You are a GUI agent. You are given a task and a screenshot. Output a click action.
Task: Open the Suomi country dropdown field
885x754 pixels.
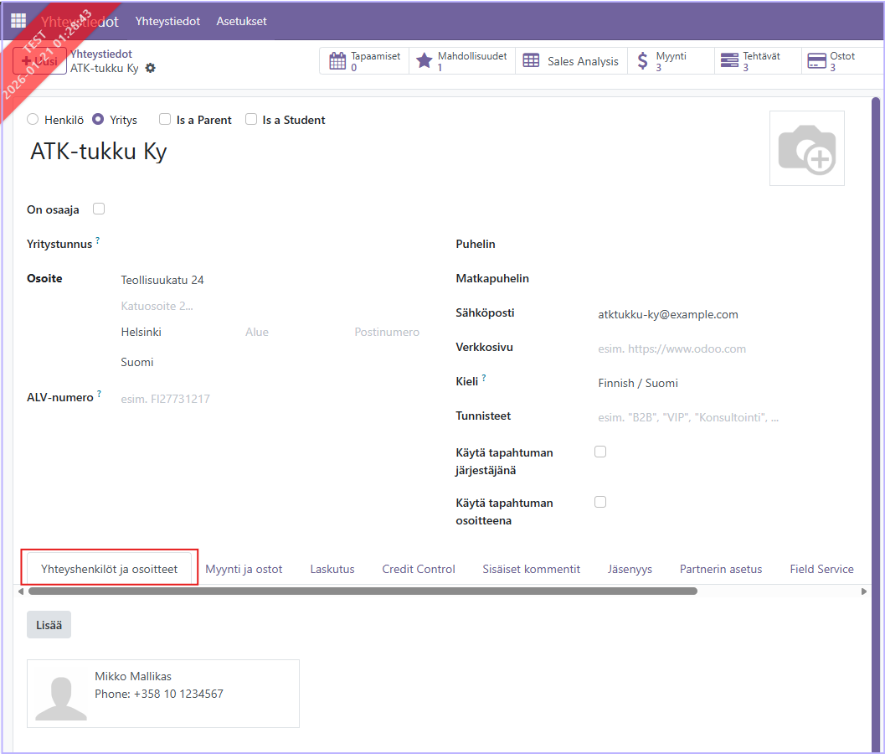tap(268, 362)
